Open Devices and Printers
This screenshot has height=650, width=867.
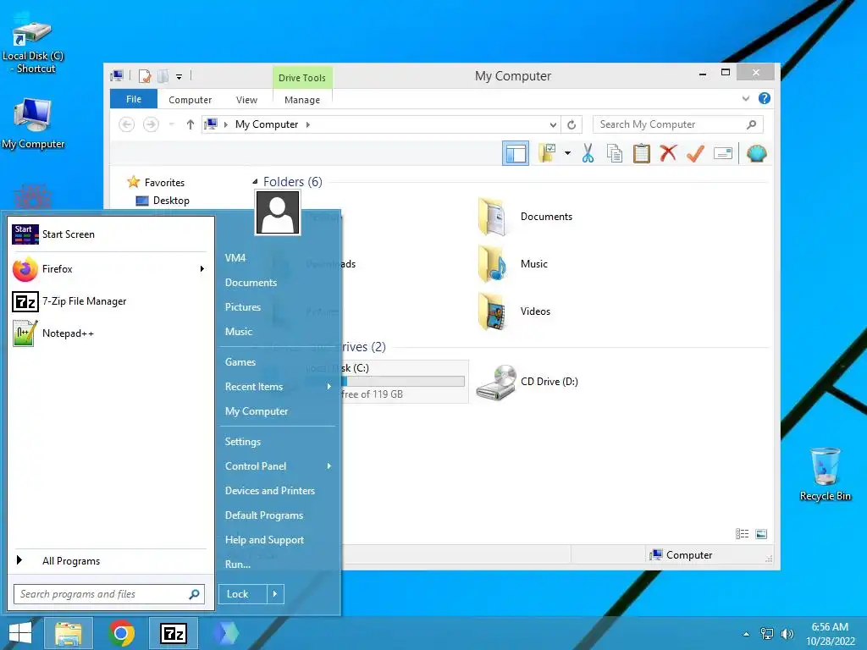[x=269, y=491]
